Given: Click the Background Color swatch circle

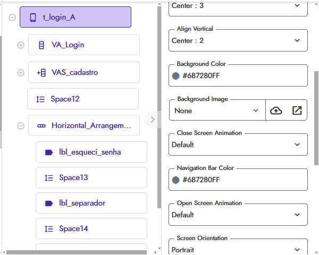Looking at the screenshot, I should (x=176, y=76).
